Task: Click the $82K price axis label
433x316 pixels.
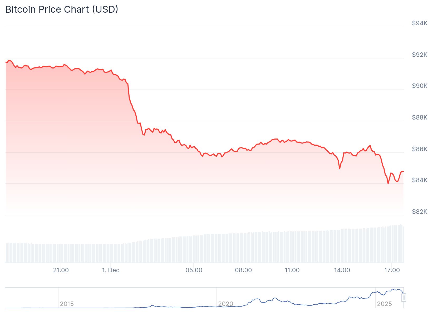Action: pos(420,212)
